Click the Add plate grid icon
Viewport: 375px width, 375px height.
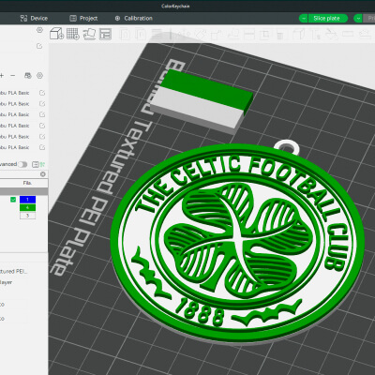pos(73,34)
